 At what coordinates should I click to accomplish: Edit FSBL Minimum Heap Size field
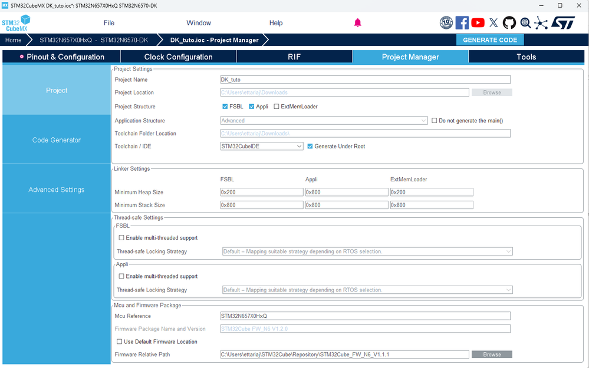click(261, 192)
